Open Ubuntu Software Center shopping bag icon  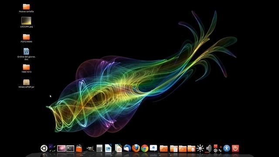coord(79,148)
